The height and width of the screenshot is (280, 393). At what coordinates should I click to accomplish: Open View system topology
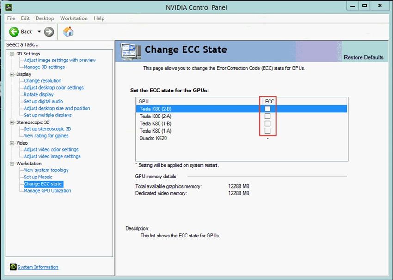tap(46, 170)
